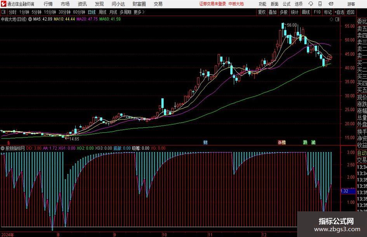Screen dimensions: 367x237
Task: Select the 日线 period tab
Action: click(x=92, y=12)
